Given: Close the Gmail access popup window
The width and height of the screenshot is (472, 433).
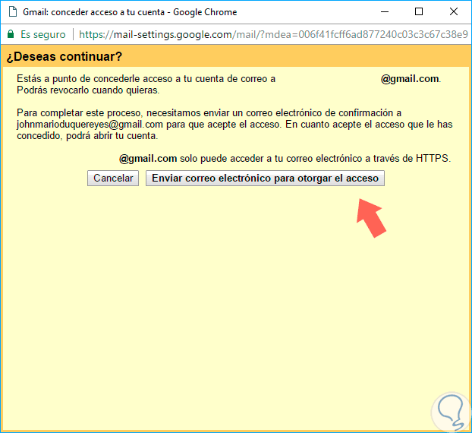Looking at the screenshot, I should [453, 11].
